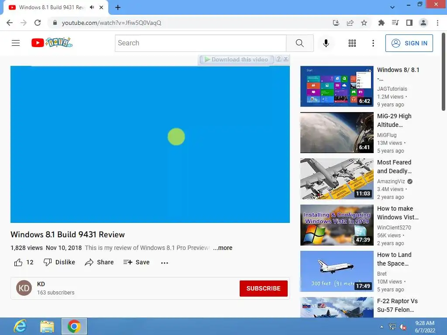Open KD channel avatar
Screen dimensions: 447x335
(24, 288)
